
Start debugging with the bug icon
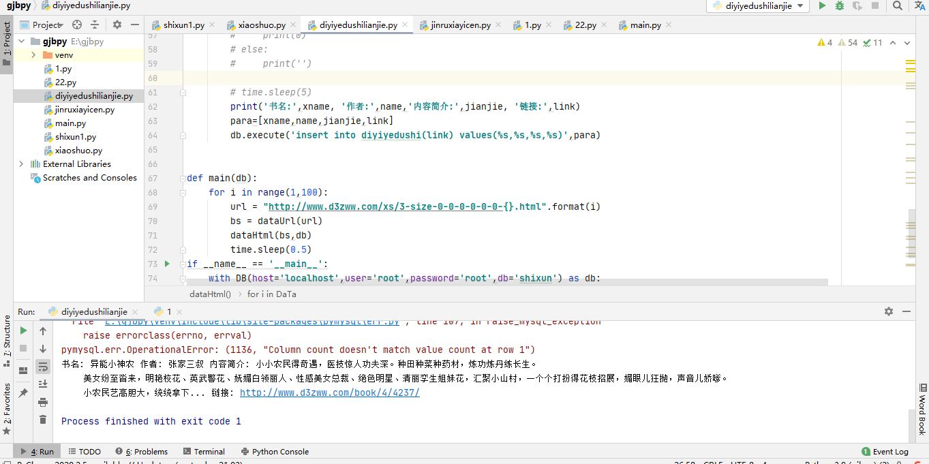[840, 6]
